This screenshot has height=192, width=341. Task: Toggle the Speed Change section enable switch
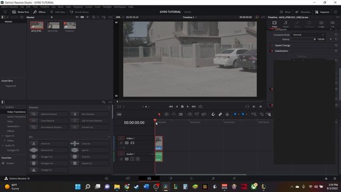point(272,45)
